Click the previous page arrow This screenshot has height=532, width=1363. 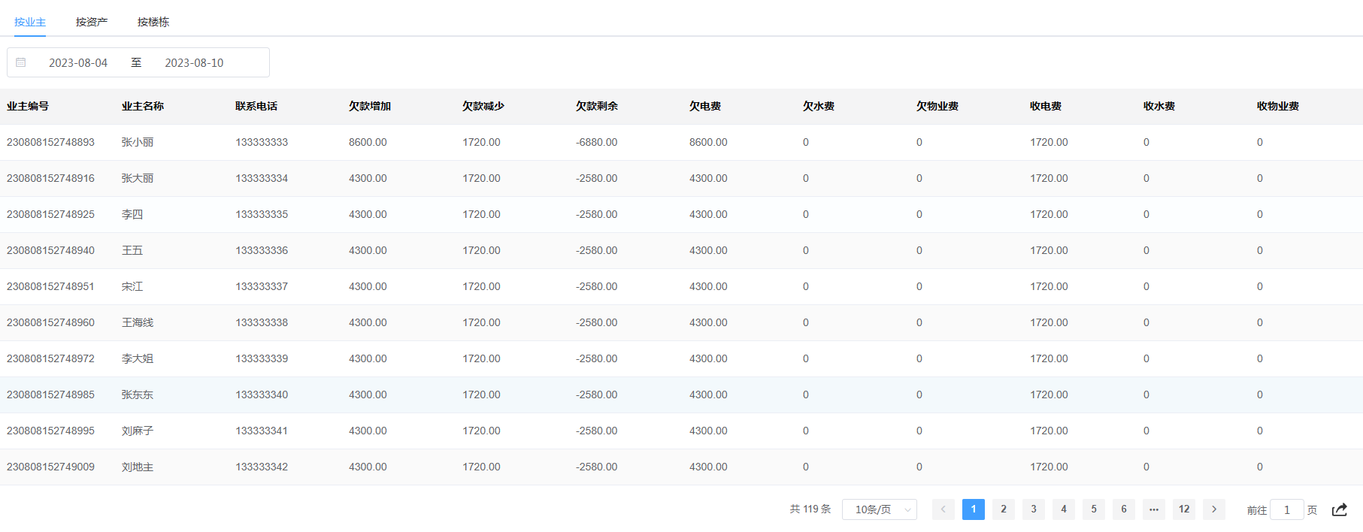(x=943, y=509)
